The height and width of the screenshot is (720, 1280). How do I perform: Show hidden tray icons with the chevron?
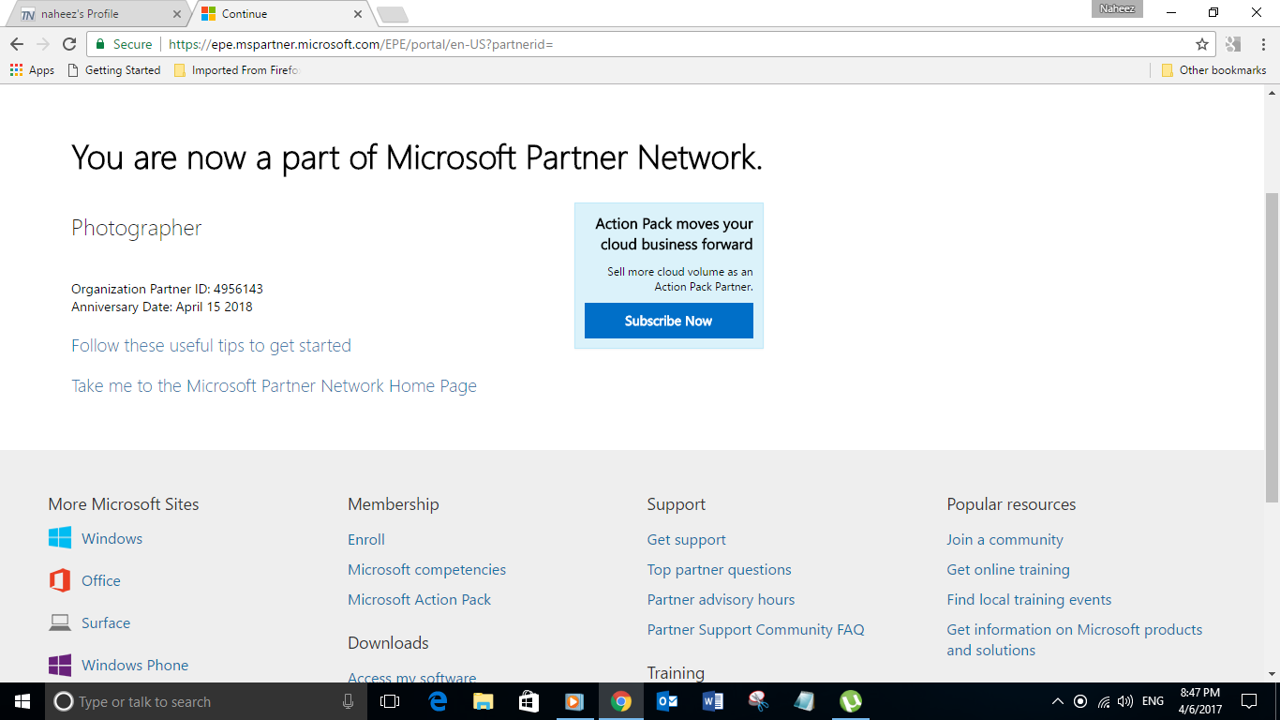(1058, 701)
